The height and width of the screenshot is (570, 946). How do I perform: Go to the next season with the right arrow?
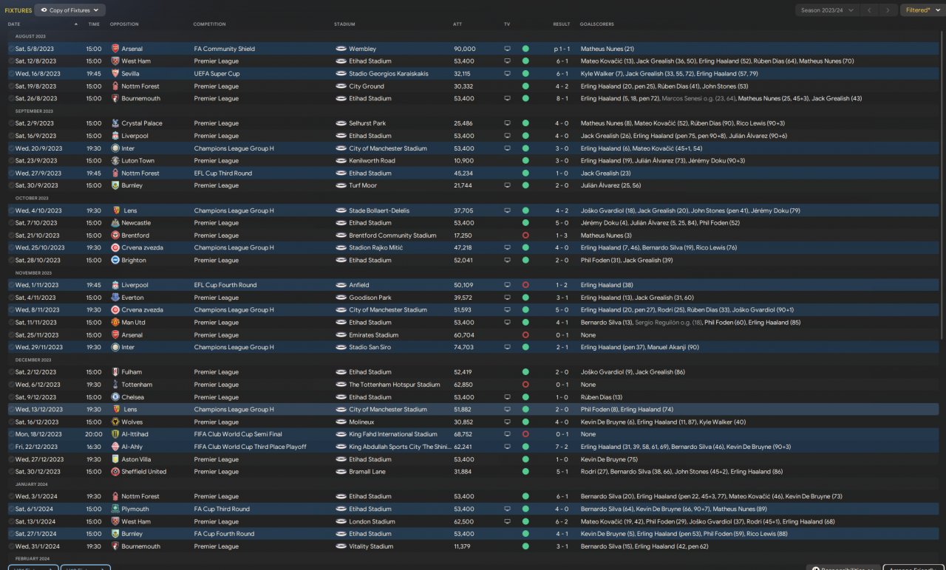pos(889,10)
